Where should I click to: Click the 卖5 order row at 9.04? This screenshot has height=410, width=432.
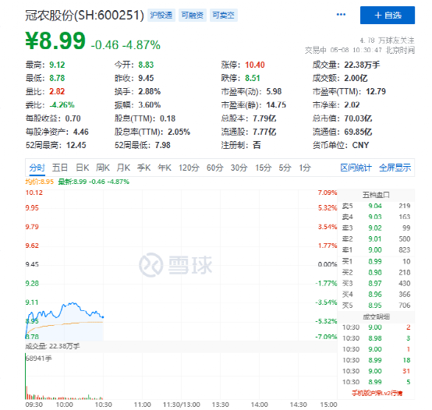point(376,206)
